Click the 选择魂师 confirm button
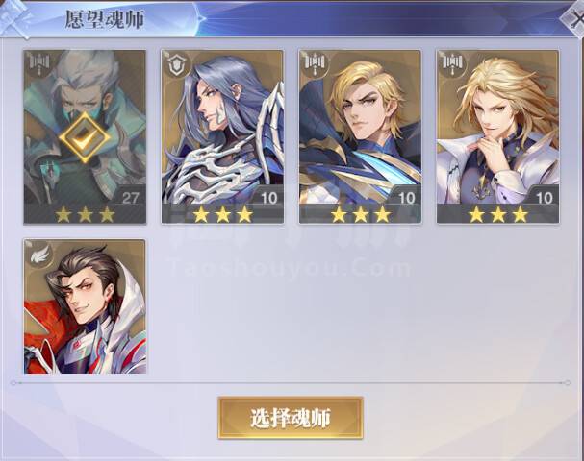This screenshot has height=461, width=584. [291, 418]
